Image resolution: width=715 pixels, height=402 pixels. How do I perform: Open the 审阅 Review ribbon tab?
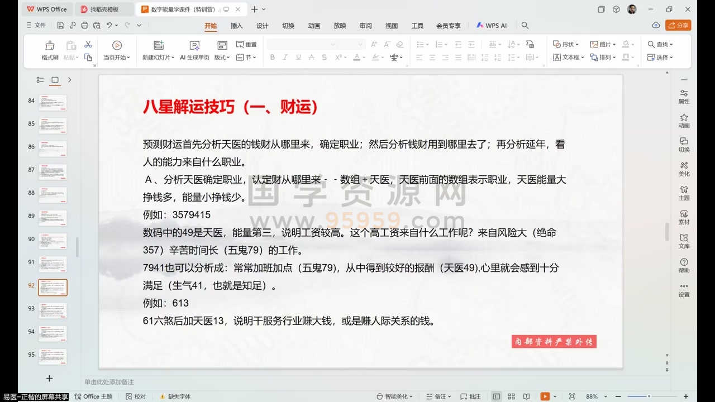click(365, 26)
